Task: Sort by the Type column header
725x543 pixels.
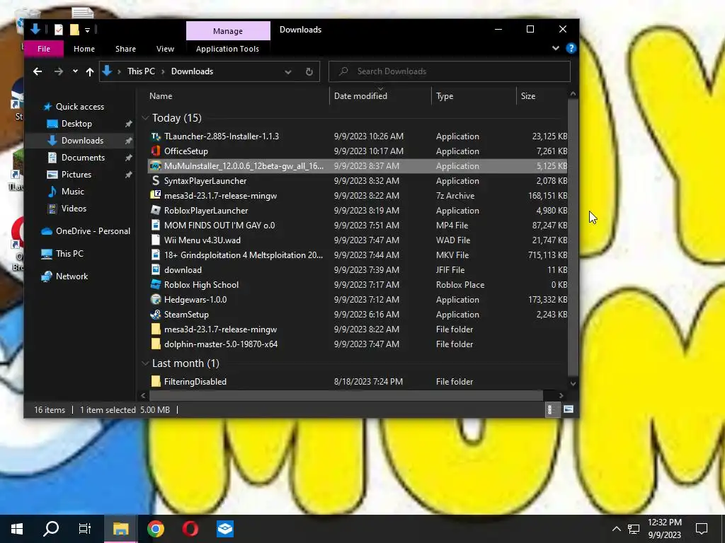Action: (x=474, y=96)
